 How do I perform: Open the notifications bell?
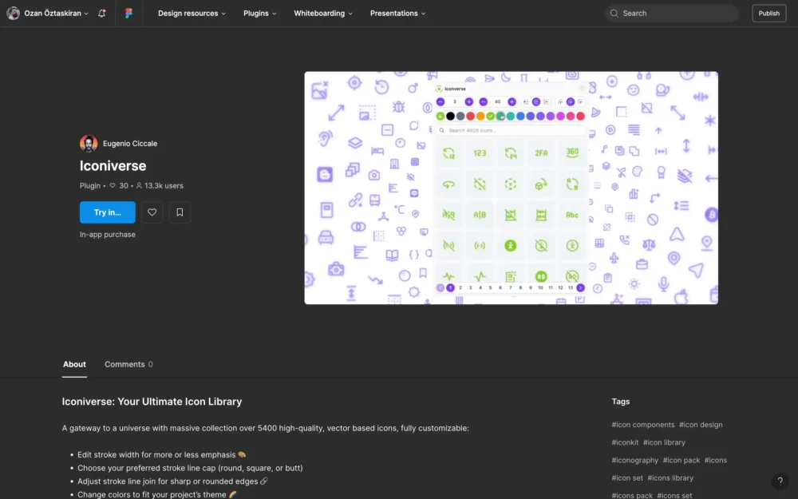[x=102, y=14]
